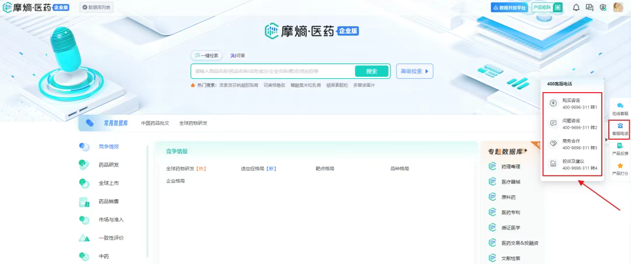Open 在线客服 online chat
This screenshot has height=264, width=631.
click(620, 109)
